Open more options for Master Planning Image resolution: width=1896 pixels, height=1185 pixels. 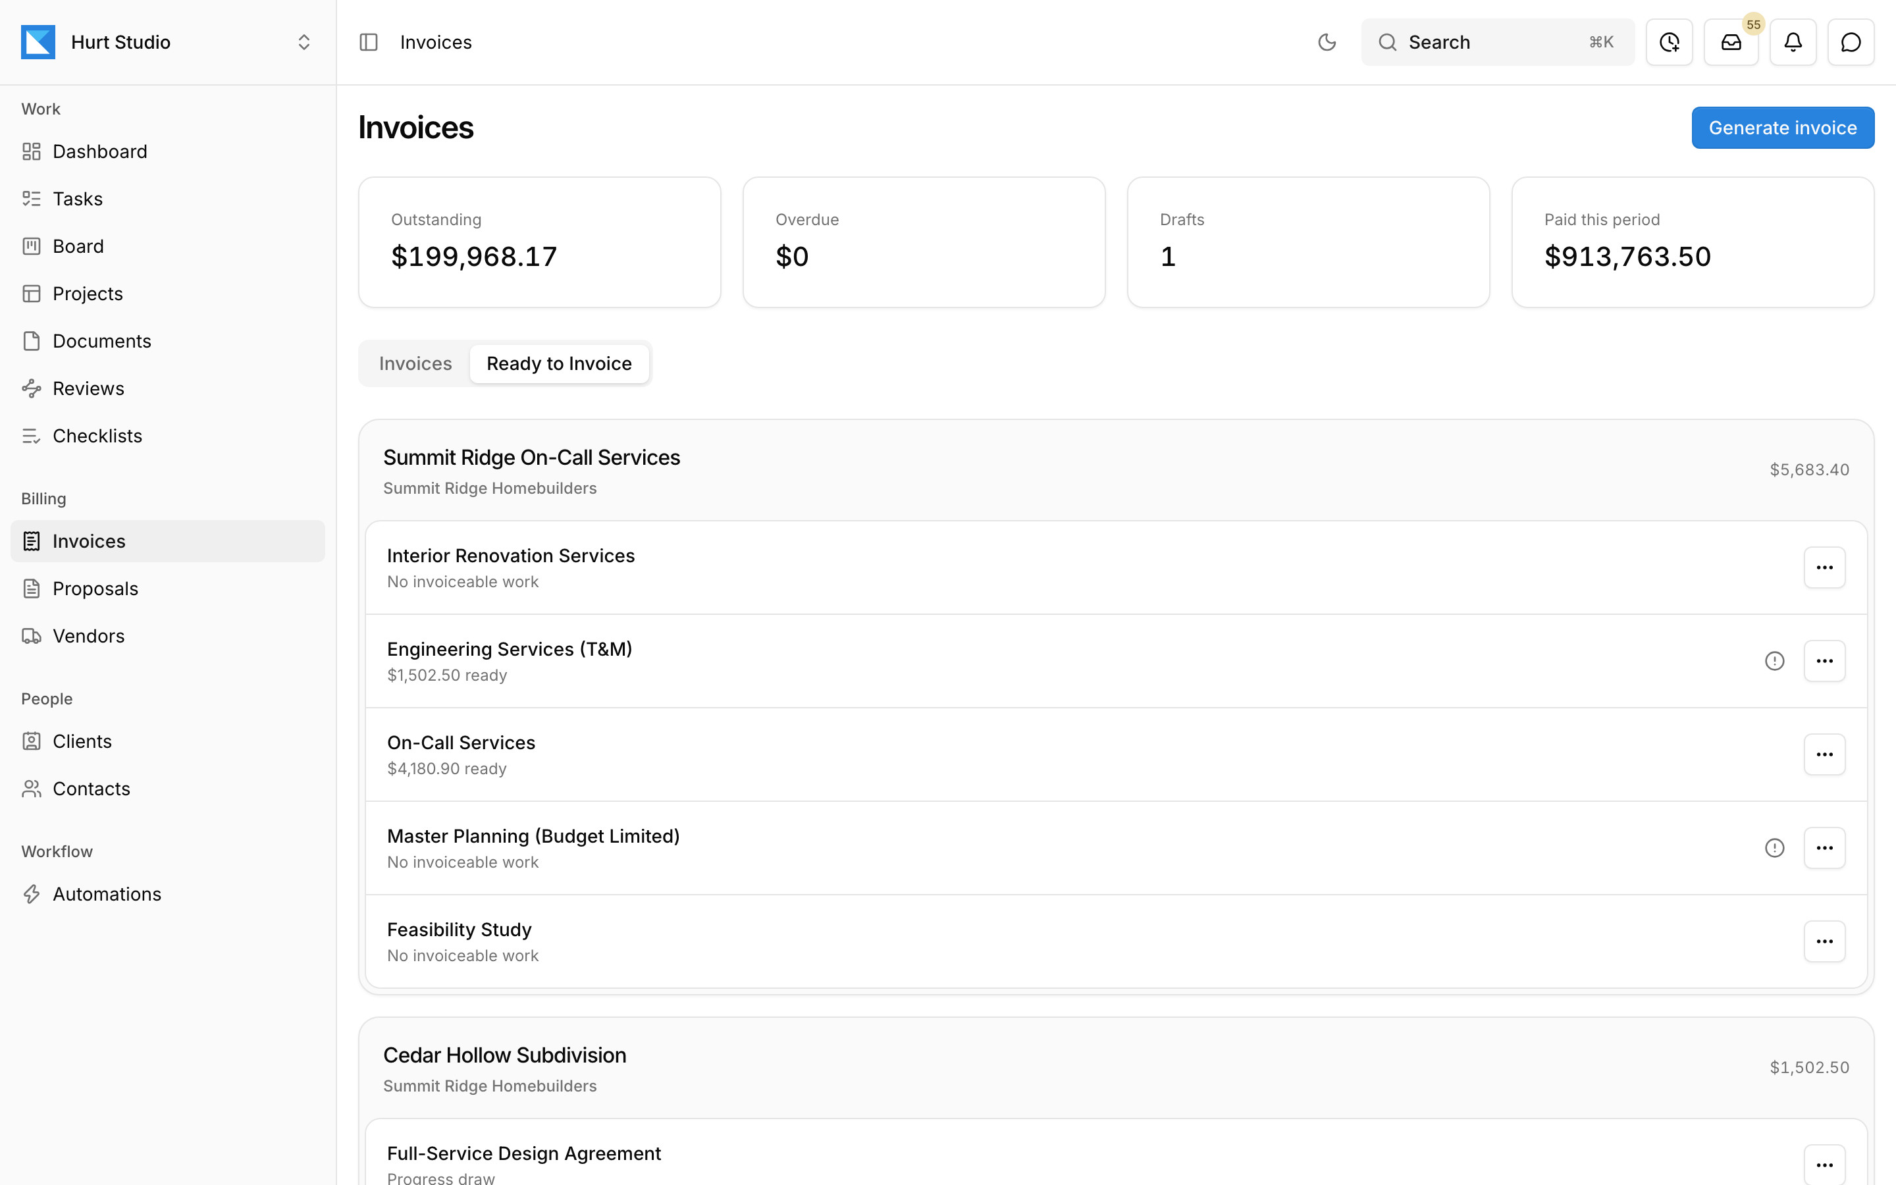click(x=1824, y=848)
